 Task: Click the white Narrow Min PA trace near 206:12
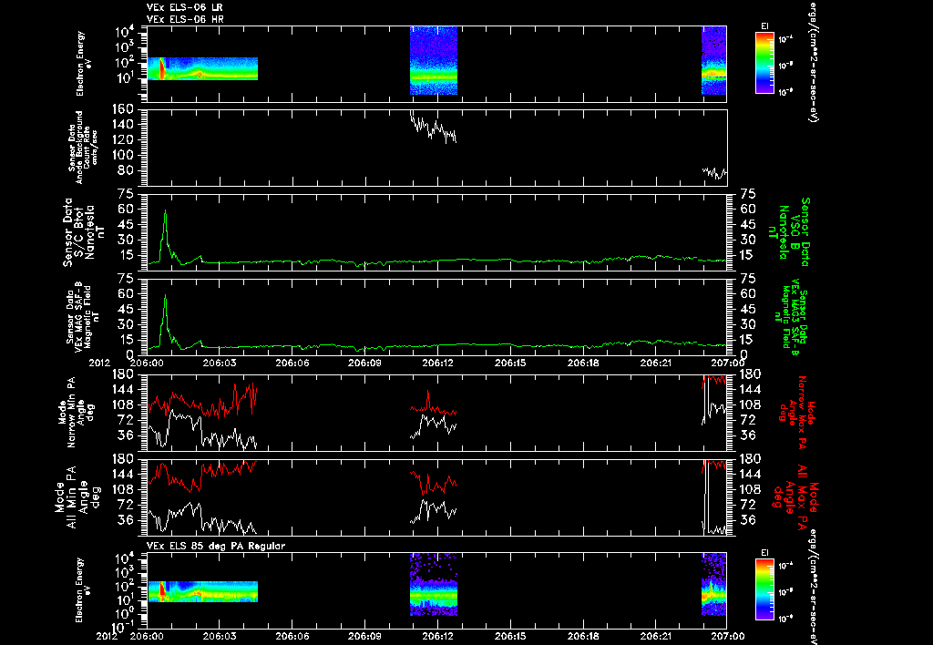click(434, 425)
